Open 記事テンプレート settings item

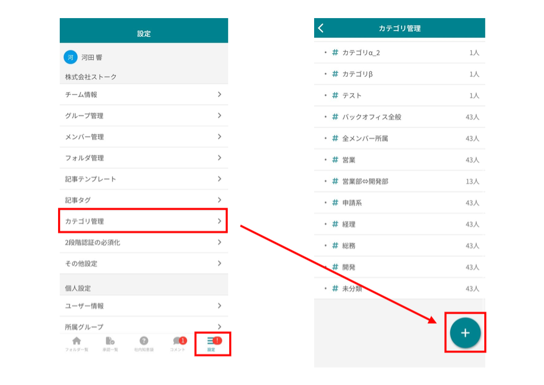[x=143, y=179]
